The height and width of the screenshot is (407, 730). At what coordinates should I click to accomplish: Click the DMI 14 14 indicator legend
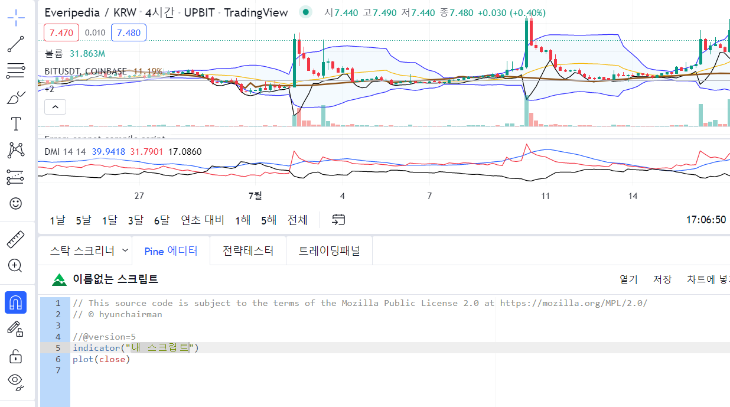66,152
